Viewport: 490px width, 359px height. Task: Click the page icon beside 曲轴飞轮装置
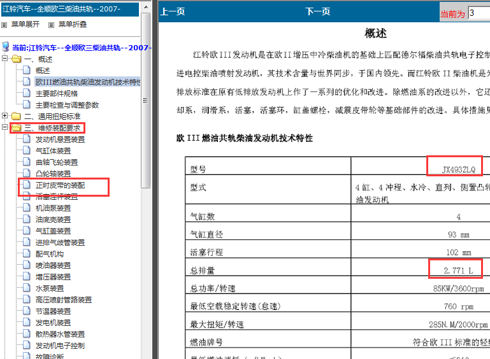(27, 162)
